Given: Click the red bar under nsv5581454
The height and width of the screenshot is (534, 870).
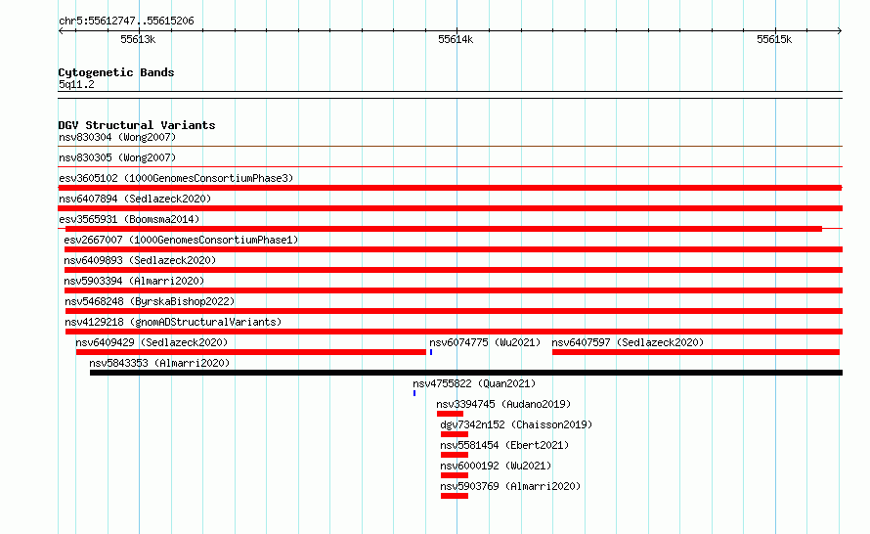Looking at the screenshot, I should pos(455,455).
